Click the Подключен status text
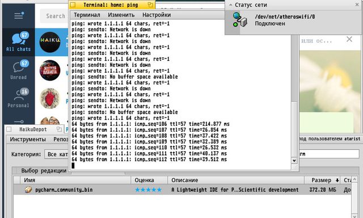Screen dimensions: 363x218 click(x=270, y=23)
